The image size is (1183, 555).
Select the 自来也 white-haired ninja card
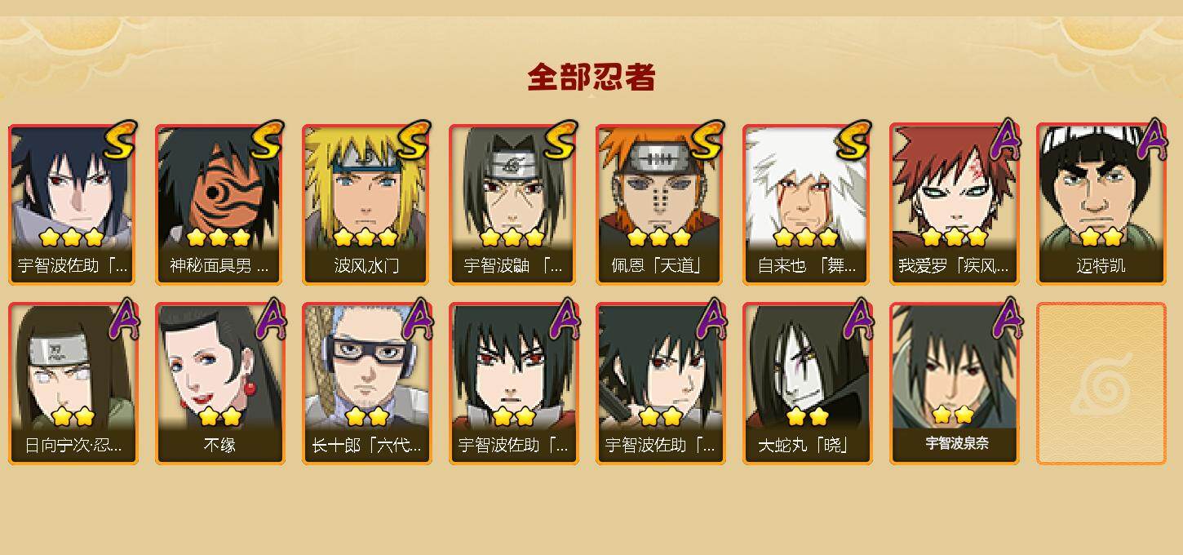point(808,204)
